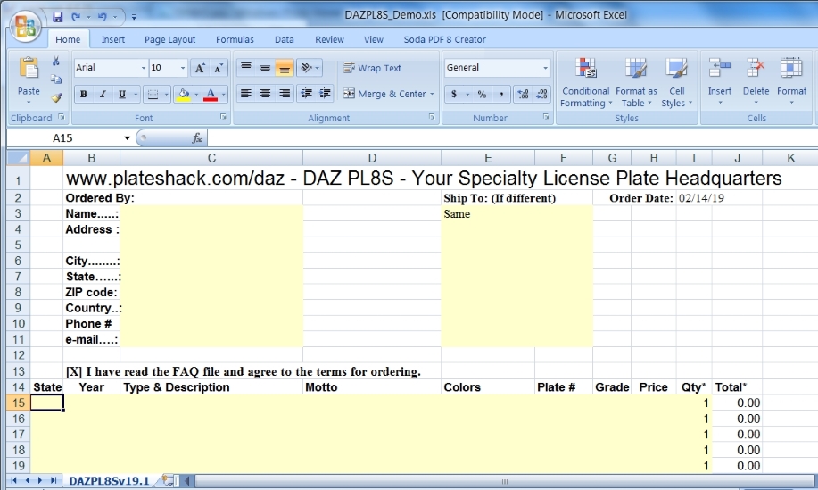818x490 pixels.
Task: Select column D header
Action: pos(372,158)
